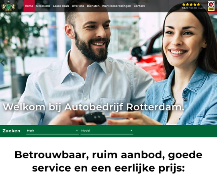Click the Betrouwbaar, ruim aanbod heading
The image size is (217, 174).
(108, 161)
